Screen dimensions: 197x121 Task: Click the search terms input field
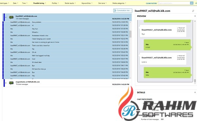pos(174,3)
